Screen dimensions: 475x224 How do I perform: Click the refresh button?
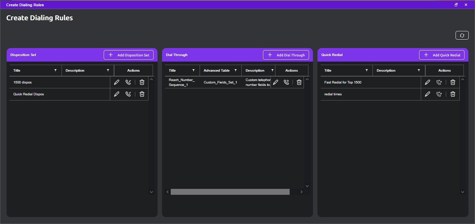click(462, 35)
